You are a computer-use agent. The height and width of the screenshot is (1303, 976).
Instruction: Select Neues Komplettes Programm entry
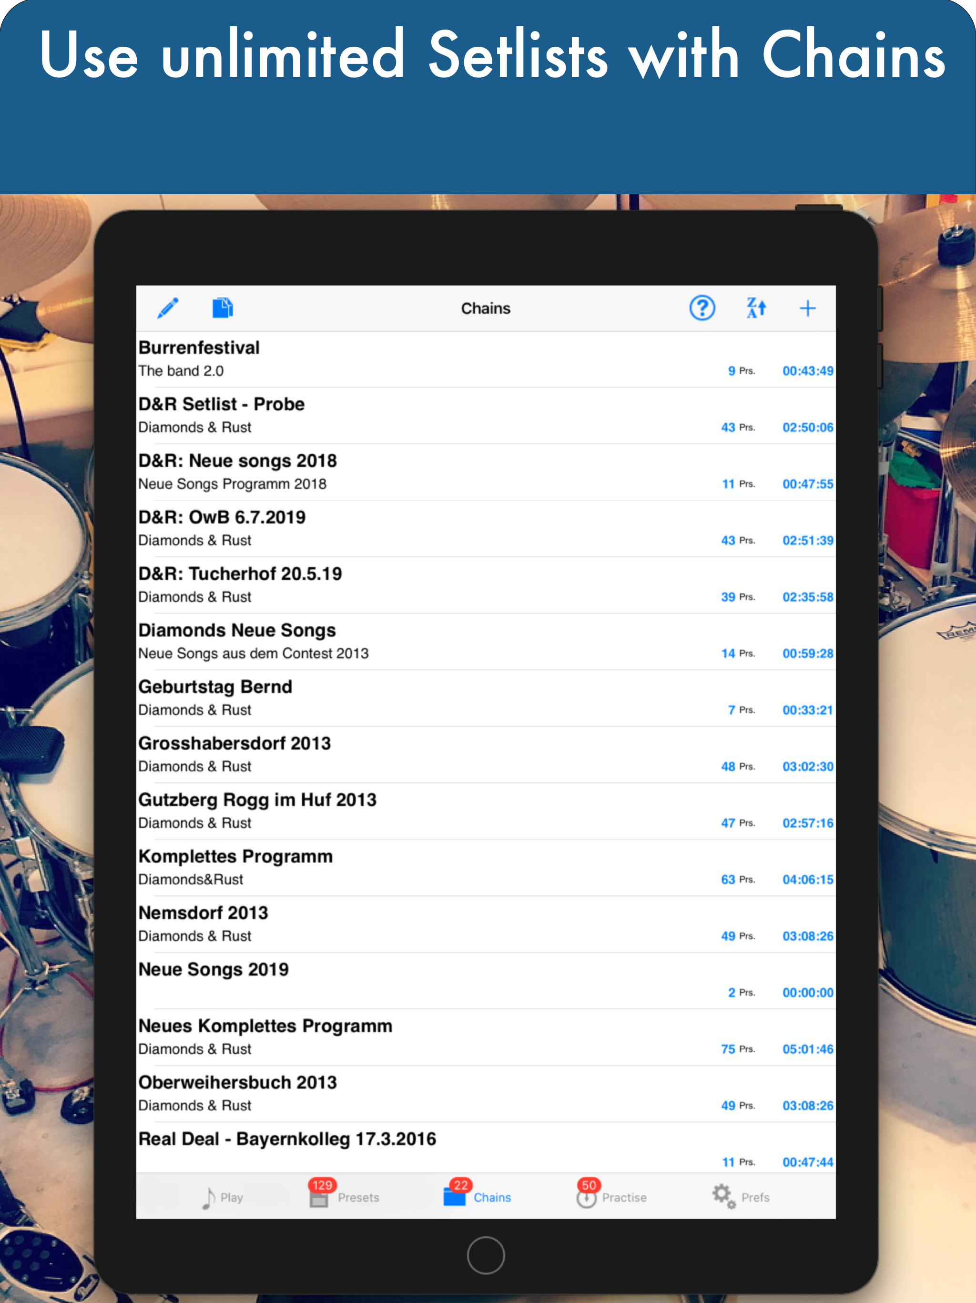[485, 1037]
